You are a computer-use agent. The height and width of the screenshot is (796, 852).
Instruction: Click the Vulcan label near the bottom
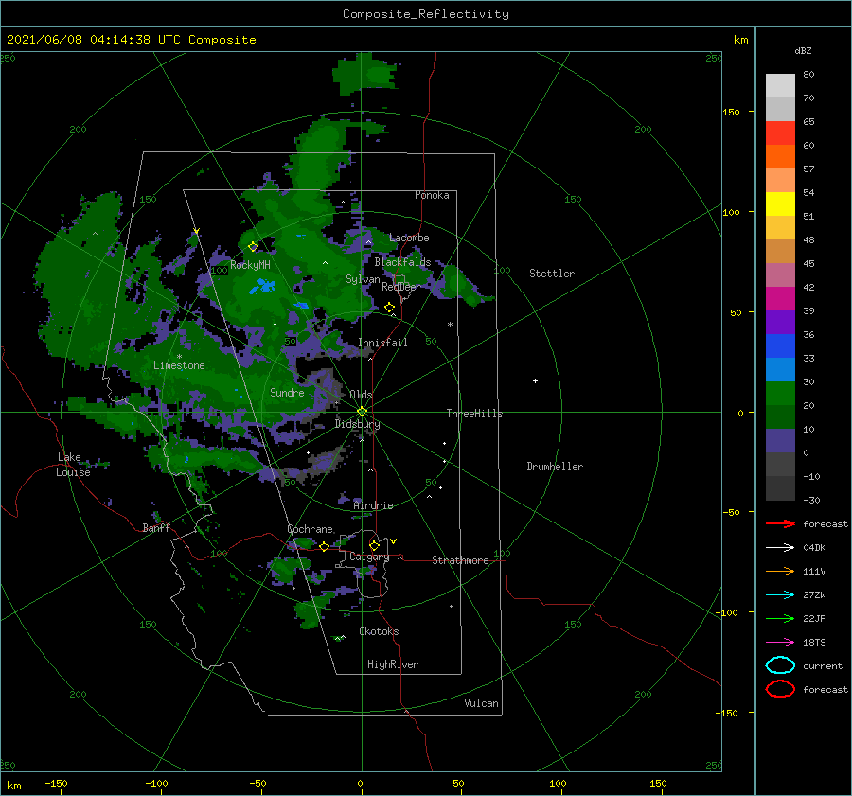click(481, 703)
